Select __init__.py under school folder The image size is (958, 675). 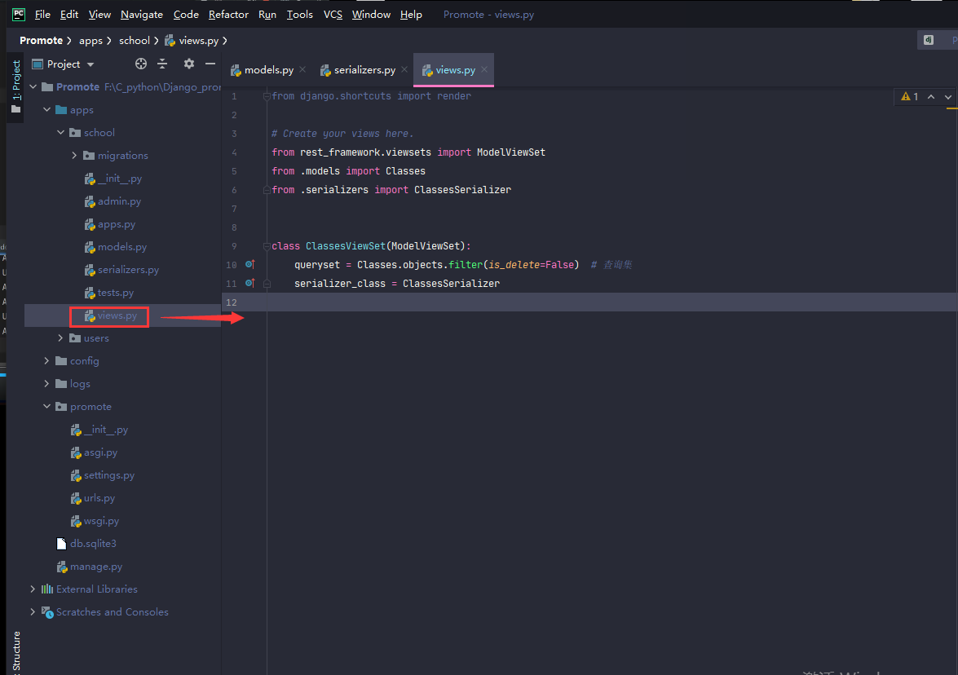(x=113, y=179)
